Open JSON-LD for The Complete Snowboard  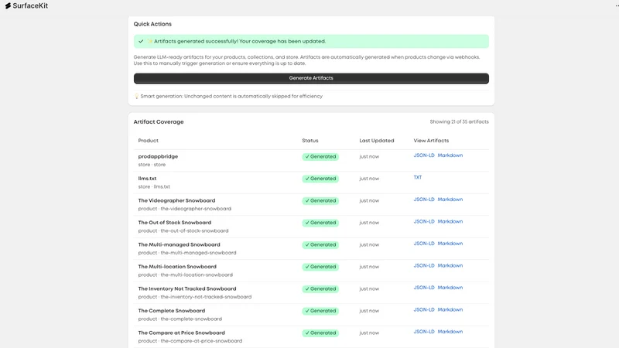424,310
